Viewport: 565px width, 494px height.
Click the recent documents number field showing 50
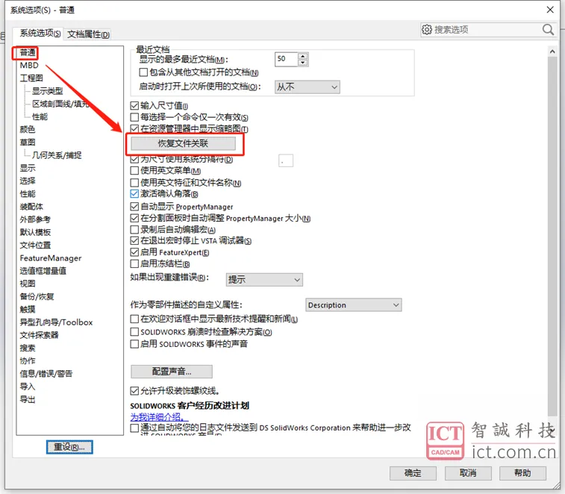coord(287,59)
